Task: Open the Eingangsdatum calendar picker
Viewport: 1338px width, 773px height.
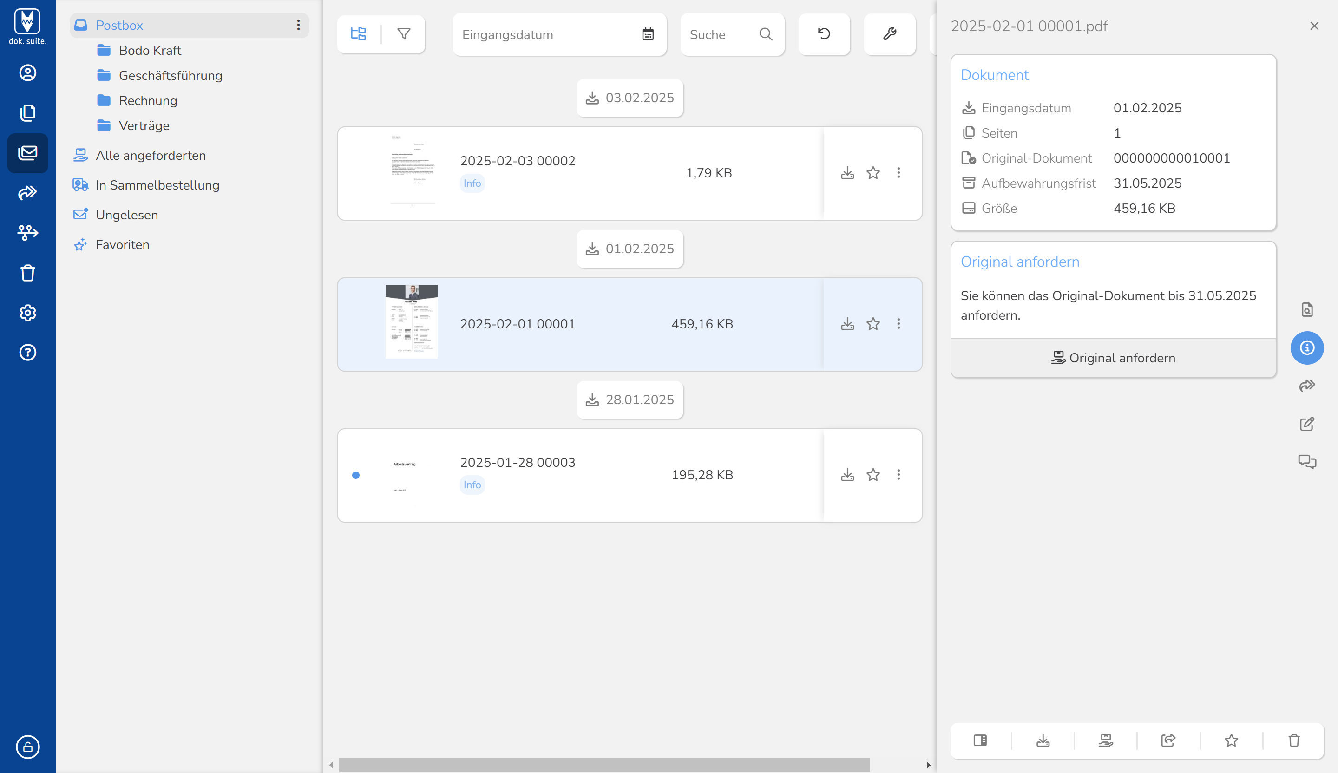Action: click(647, 34)
